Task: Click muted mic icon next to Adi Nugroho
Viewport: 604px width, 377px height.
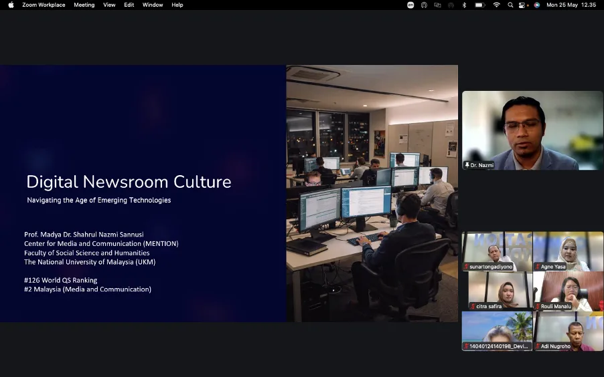Action: (538, 346)
